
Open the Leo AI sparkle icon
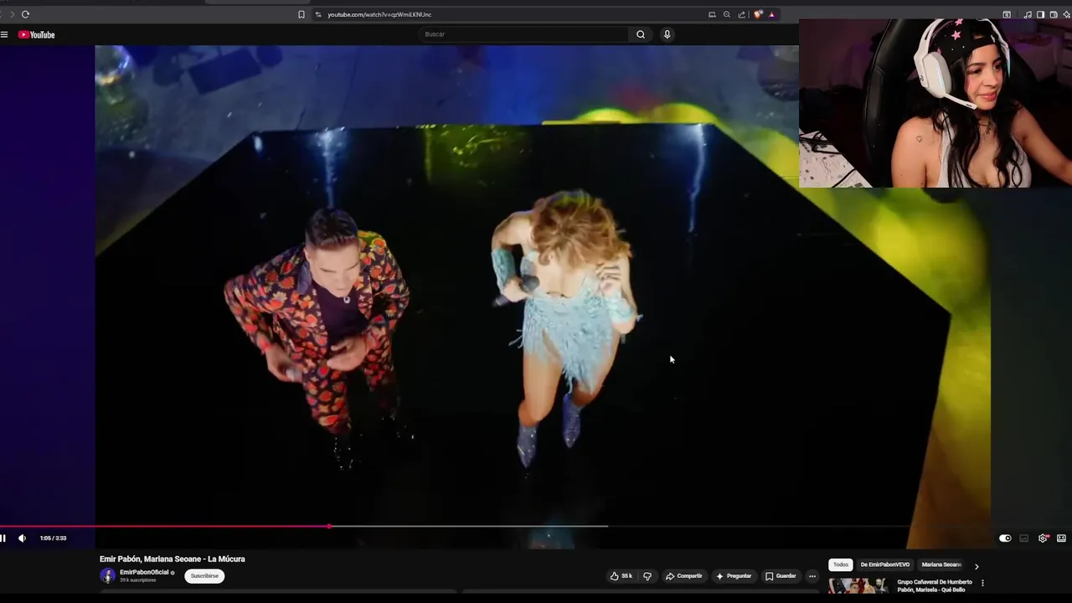1066,14
